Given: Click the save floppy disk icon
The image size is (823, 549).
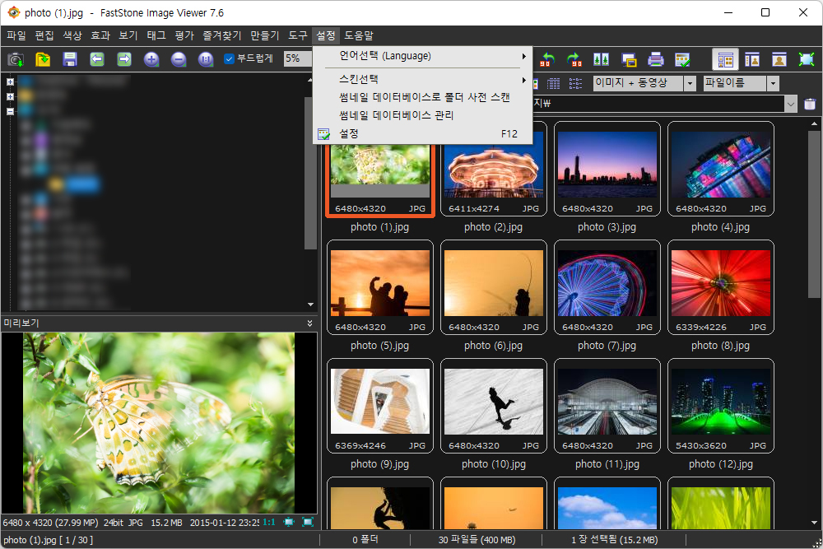Looking at the screenshot, I should (x=70, y=59).
